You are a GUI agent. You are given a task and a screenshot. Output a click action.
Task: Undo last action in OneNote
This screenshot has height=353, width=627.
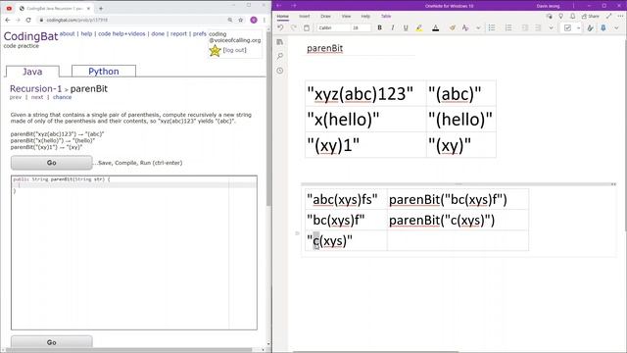click(281, 28)
